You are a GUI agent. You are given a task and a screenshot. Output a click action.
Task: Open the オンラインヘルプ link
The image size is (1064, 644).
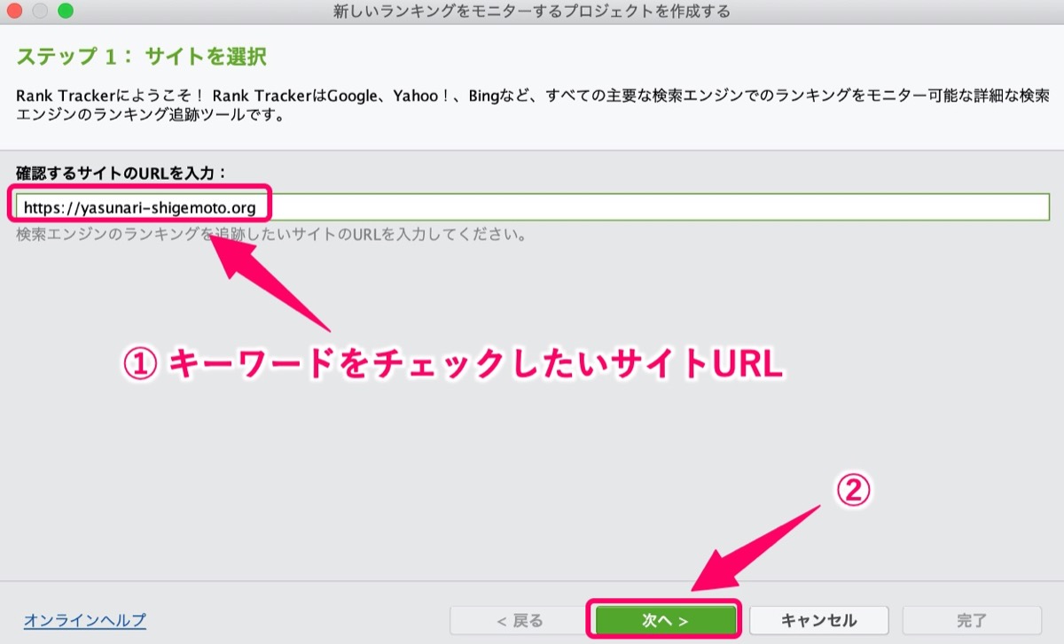click(x=84, y=621)
